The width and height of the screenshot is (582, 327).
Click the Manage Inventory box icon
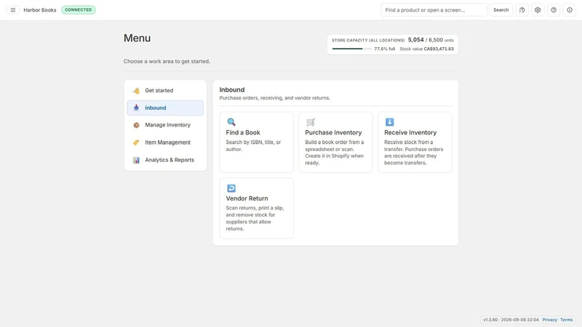(136, 125)
